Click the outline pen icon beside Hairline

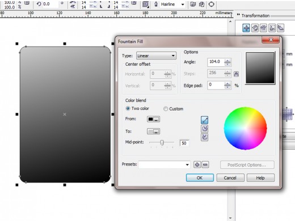tap(156, 4)
